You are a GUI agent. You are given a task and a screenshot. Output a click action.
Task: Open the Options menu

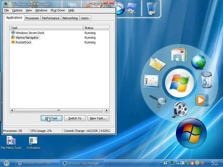(x=17, y=10)
